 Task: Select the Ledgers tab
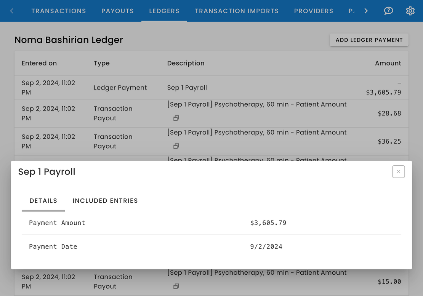pos(164,11)
